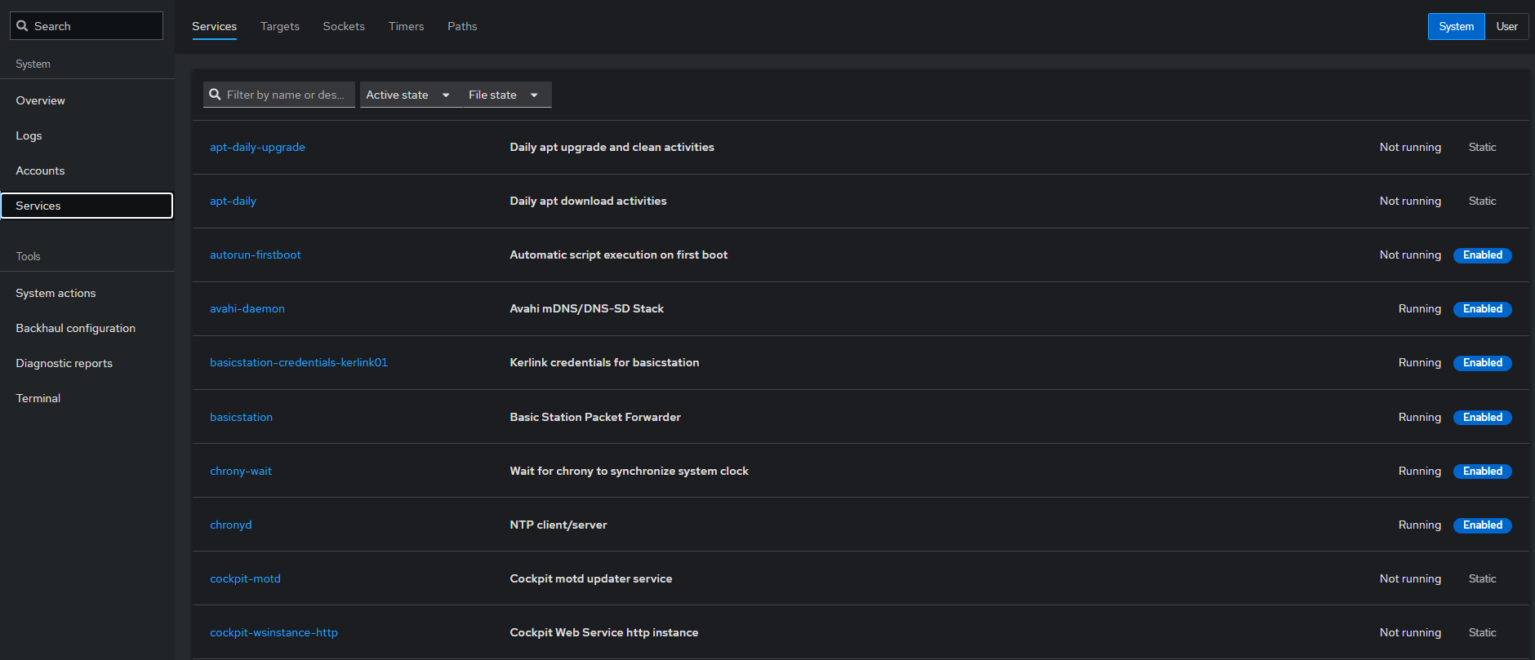The image size is (1535, 660).
Task: Click 'Avahi mDNS/DNS-SD Stack' description
Action: pyautogui.click(x=586, y=308)
